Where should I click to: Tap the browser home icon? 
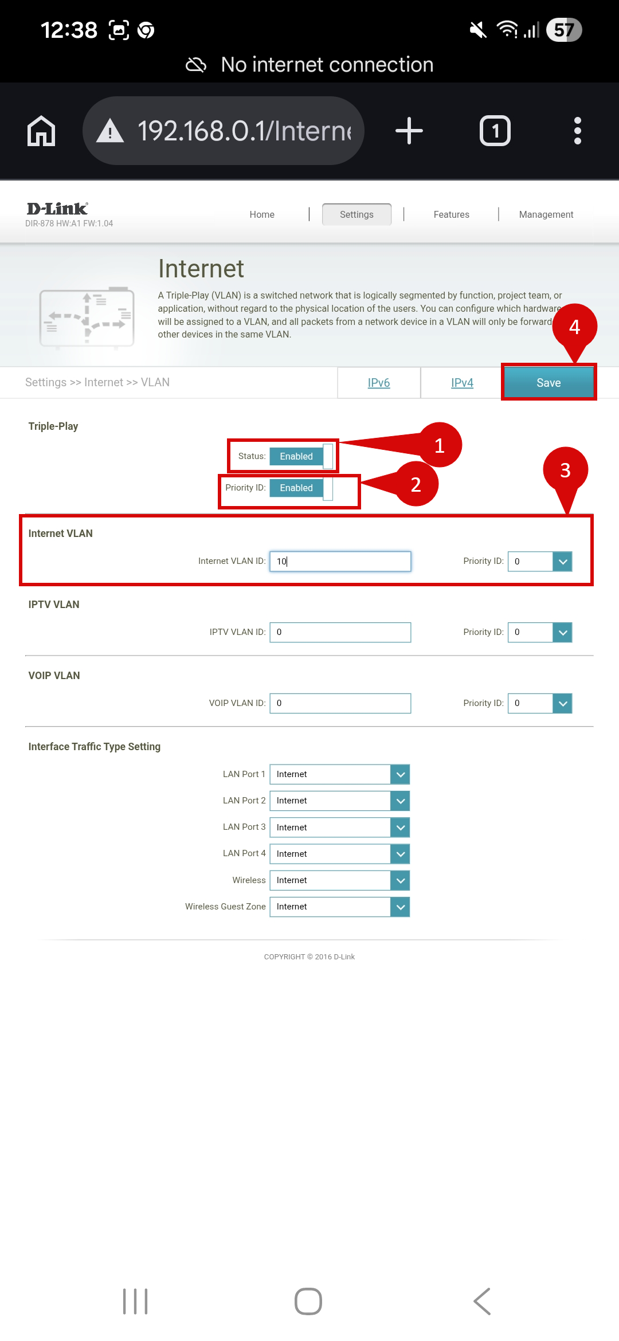[41, 131]
